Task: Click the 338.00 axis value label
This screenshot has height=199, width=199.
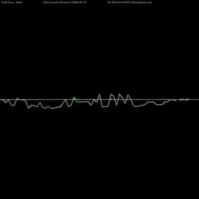Action: [184, 99]
